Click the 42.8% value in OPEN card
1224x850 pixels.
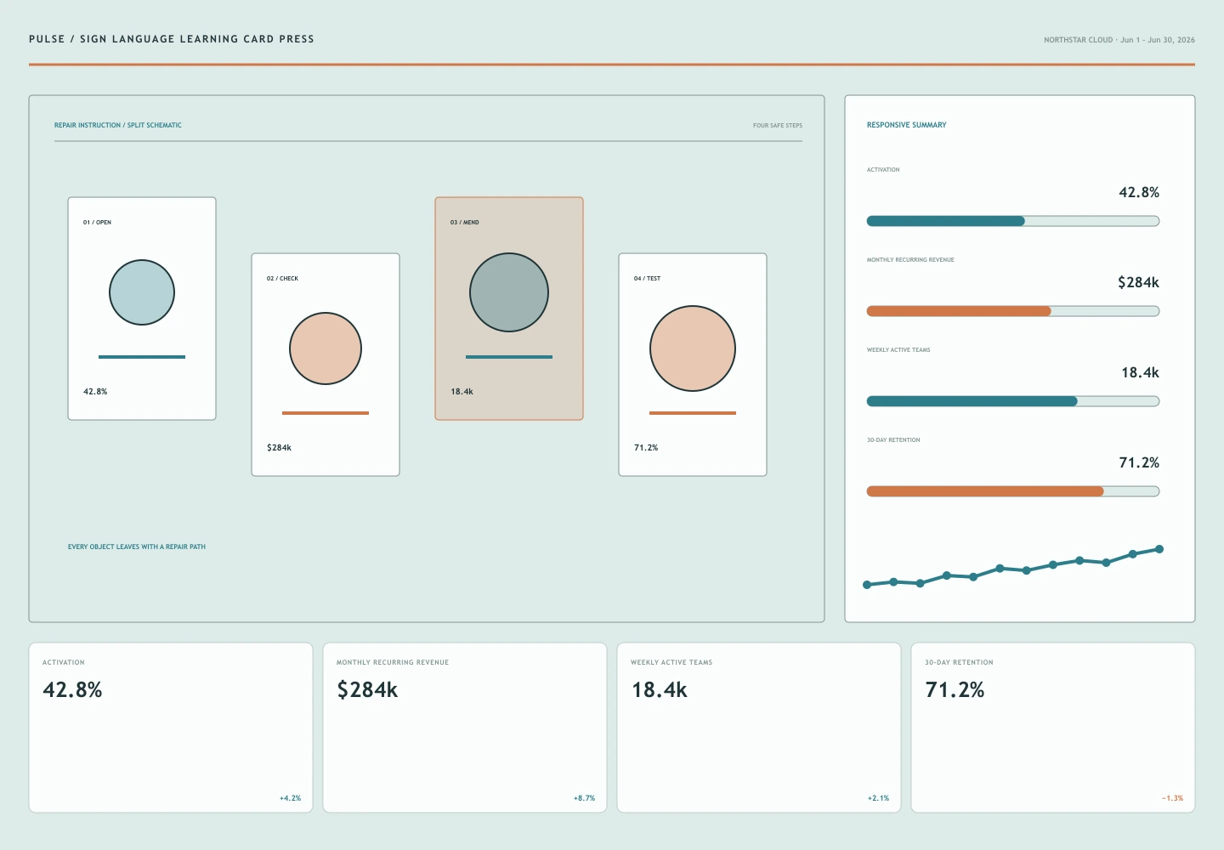pos(95,392)
